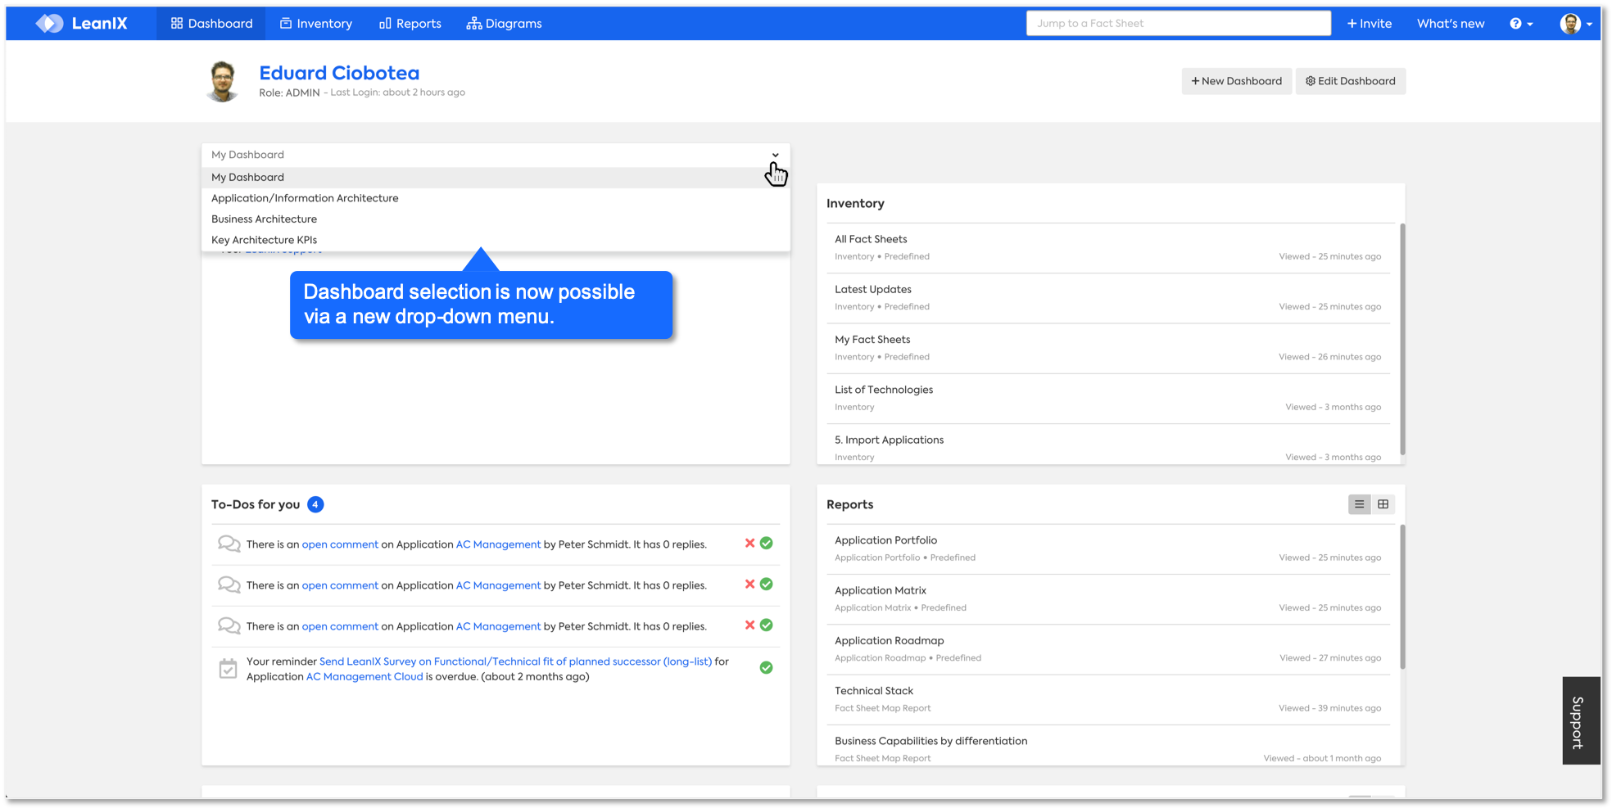Image resolution: width=1612 pixels, height=808 pixels.
Task: Click the comment icon of second to-do
Action: 229,585
